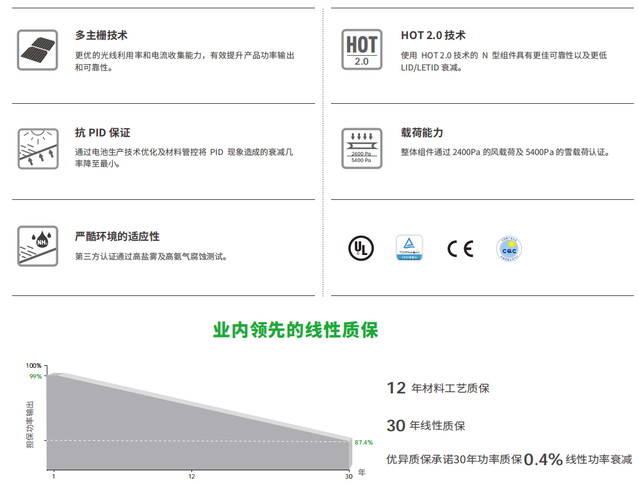Click the 2400 Pa load capacity icon
The height and width of the screenshot is (485, 639).
362,148
